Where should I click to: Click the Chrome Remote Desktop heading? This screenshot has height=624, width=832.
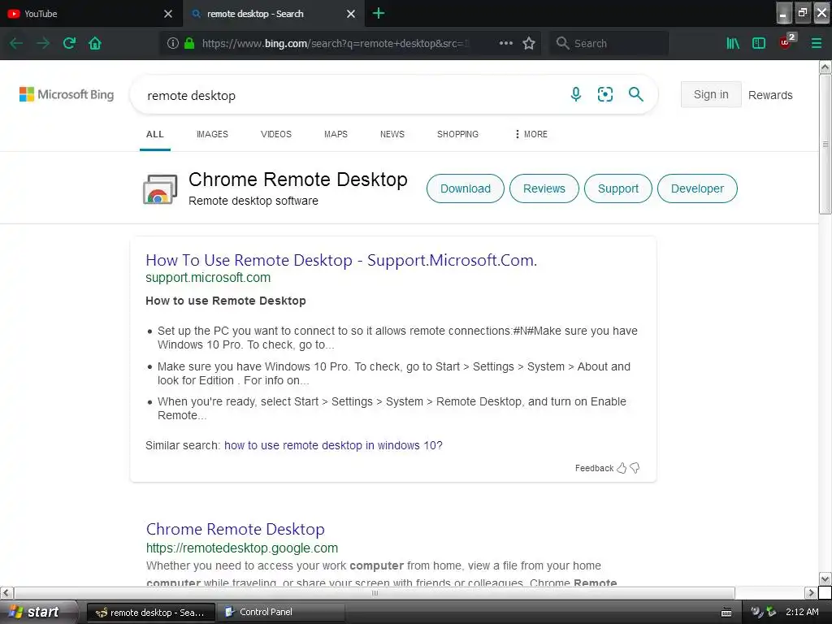[297, 180]
